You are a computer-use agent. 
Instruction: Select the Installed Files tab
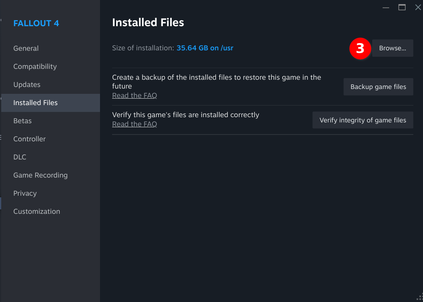[50, 103]
